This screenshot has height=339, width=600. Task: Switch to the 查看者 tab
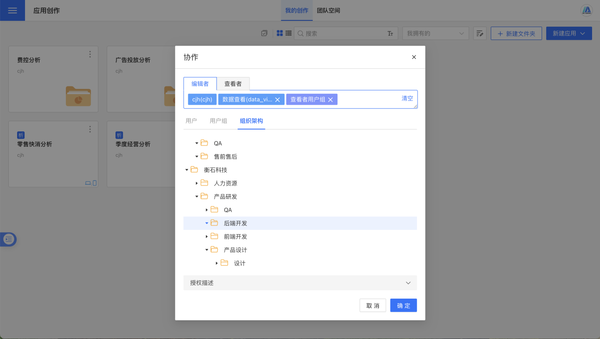(233, 84)
